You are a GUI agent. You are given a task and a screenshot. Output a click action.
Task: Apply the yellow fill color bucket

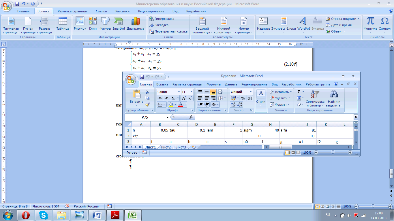point(171,104)
